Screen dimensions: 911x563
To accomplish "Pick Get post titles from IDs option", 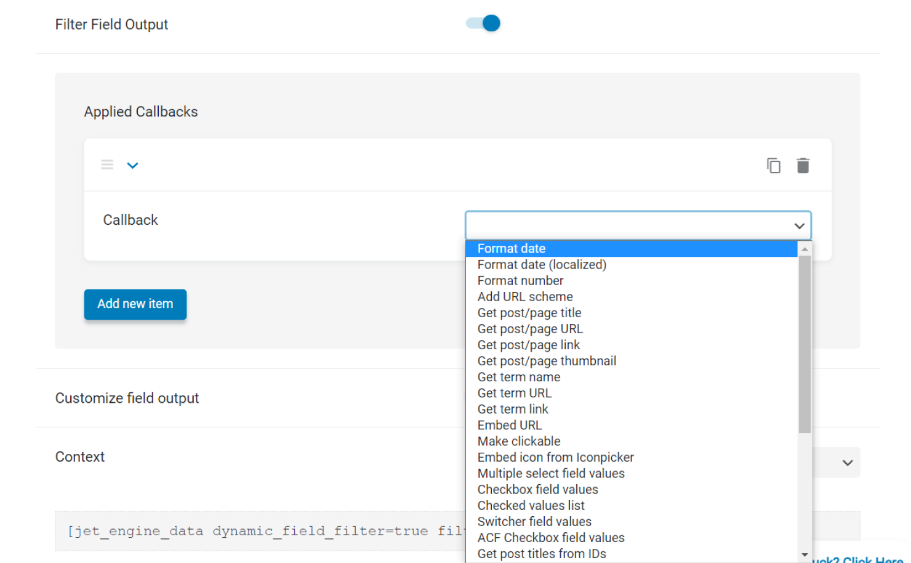I will 632,553.
